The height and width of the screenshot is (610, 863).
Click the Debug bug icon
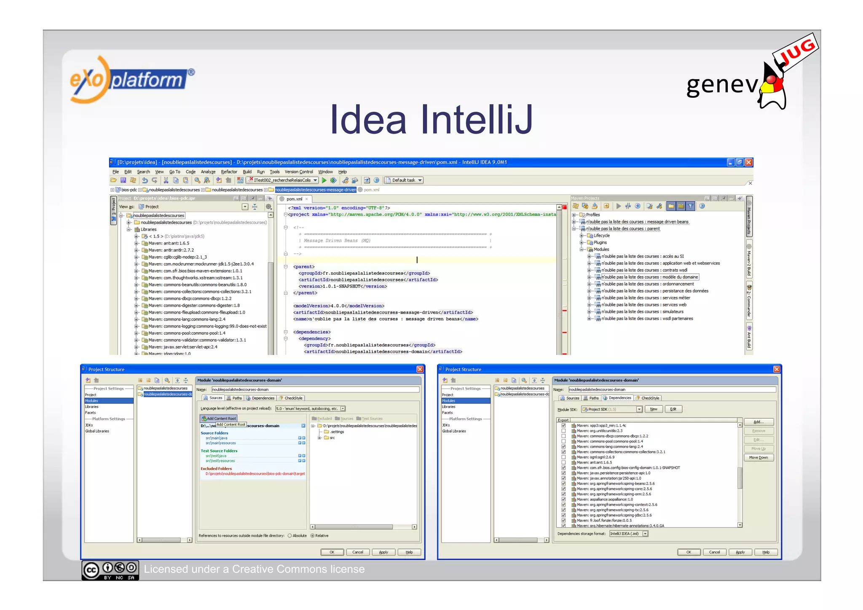point(333,180)
